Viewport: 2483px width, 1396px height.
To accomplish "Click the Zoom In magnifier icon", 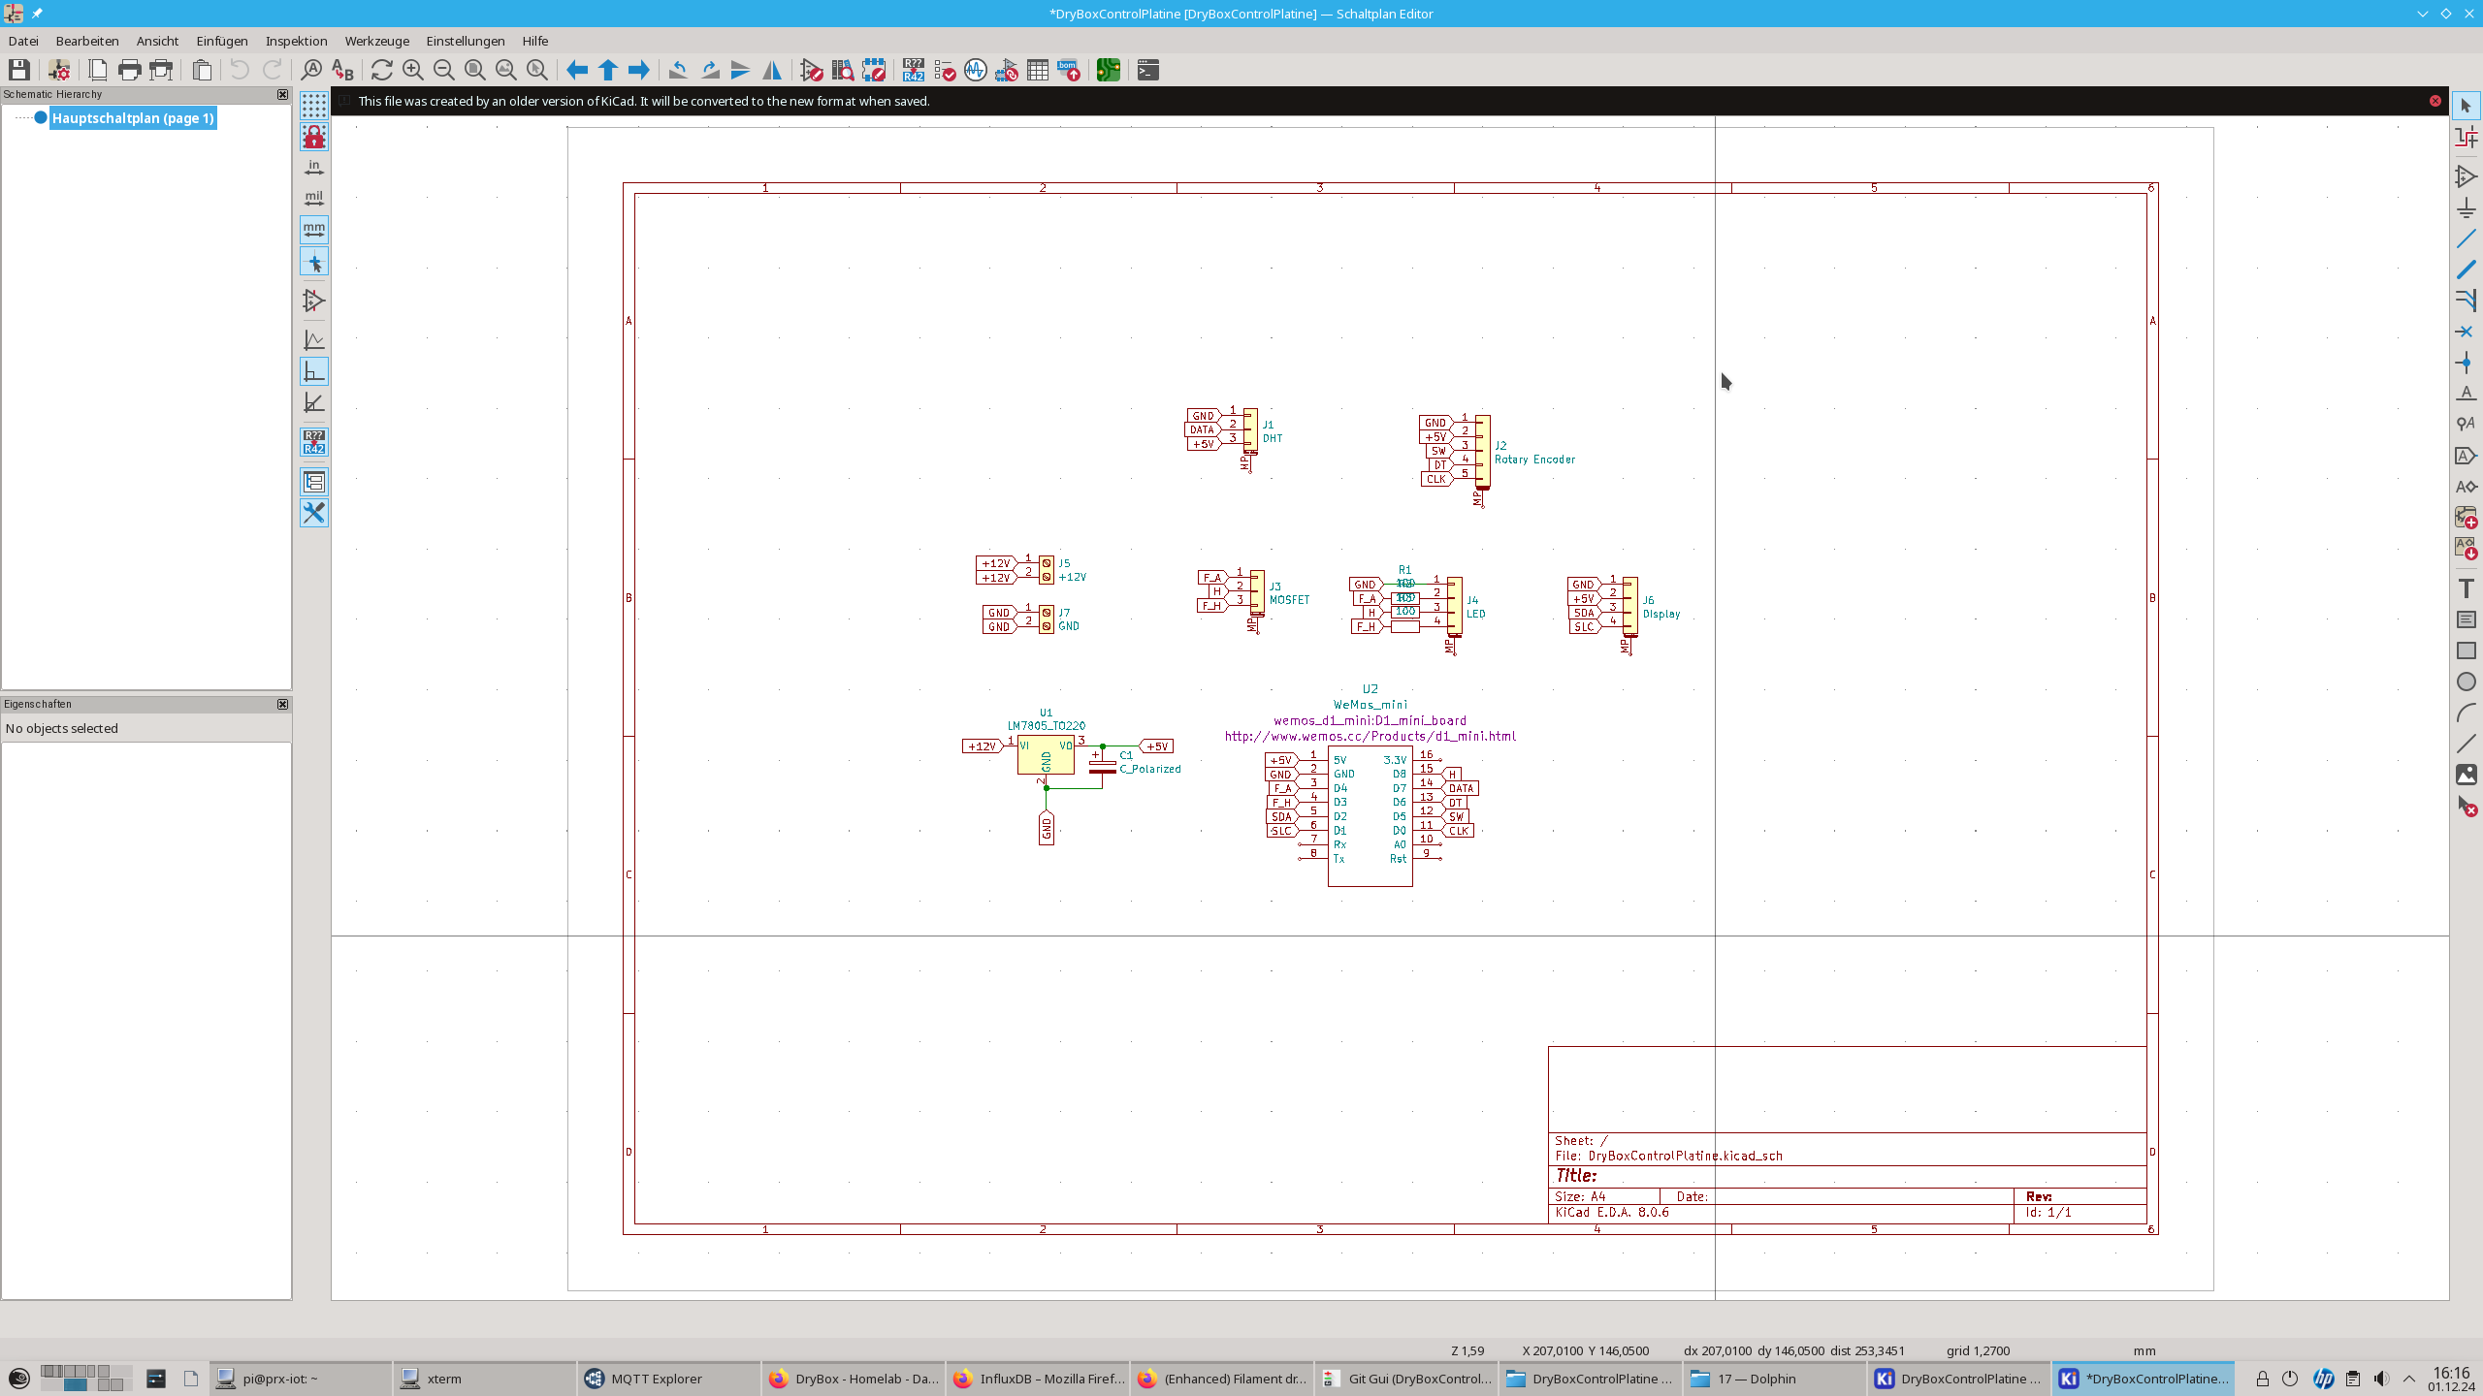I will click(x=413, y=70).
